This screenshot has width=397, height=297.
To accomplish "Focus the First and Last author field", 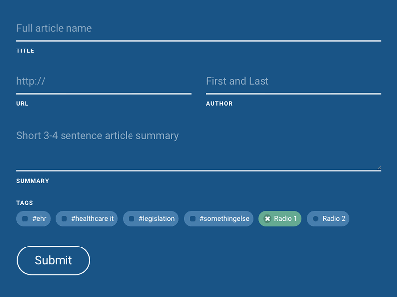I will click(293, 81).
